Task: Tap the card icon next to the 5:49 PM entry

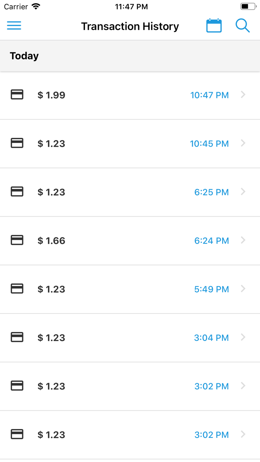Action: click(17, 289)
